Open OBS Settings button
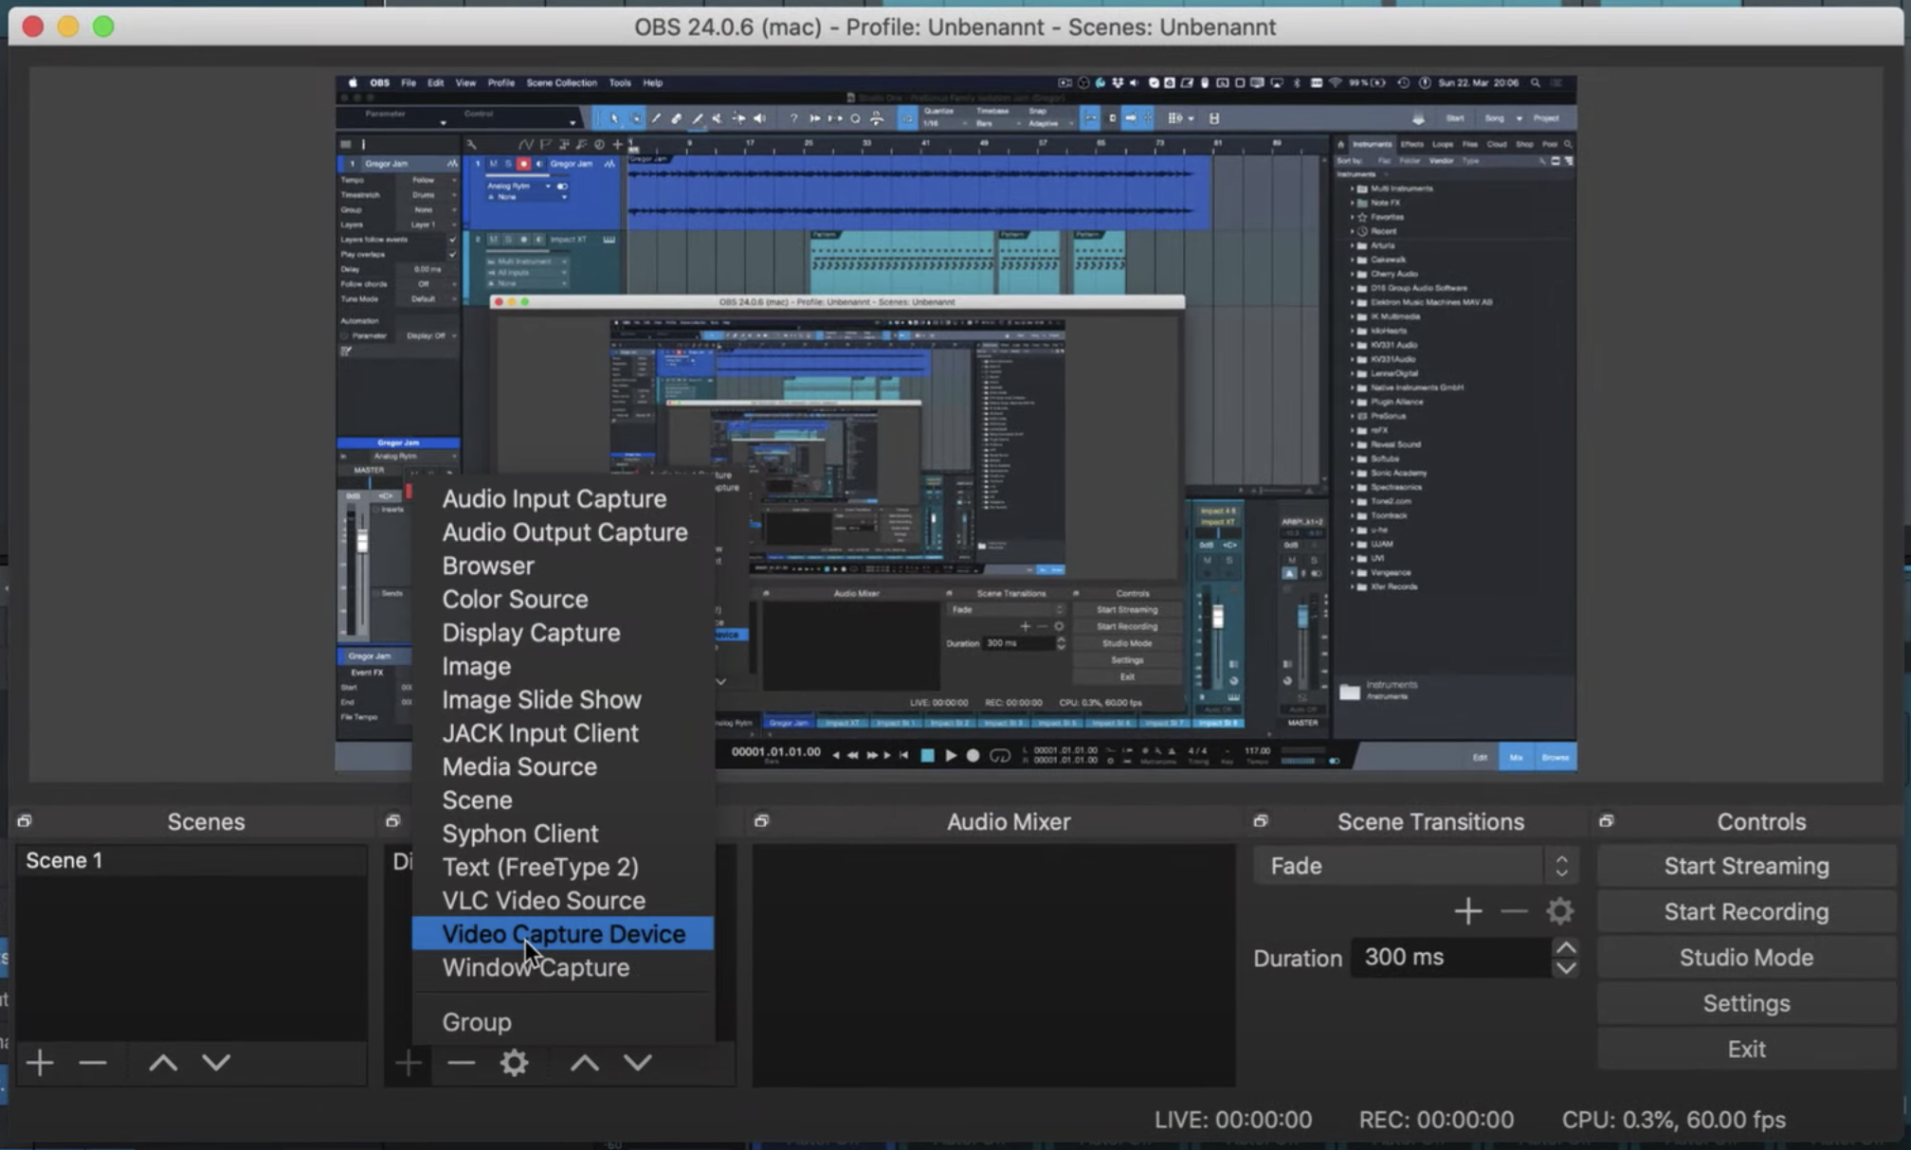The image size is (1911, 1150). click(x=1746, y=1003)
